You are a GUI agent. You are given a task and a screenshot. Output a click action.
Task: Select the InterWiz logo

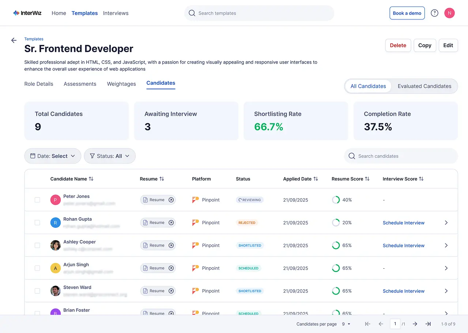(x=27, y=13)
